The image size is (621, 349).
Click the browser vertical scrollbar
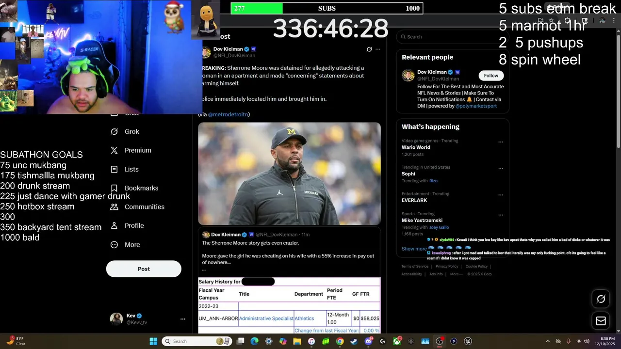[618, 87]
